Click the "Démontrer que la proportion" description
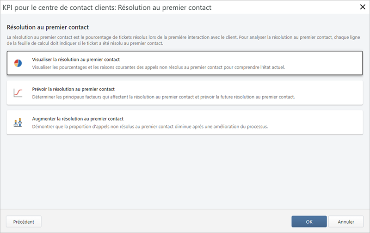370x233 pixels. pyautogui.click(x=150, y=126)
